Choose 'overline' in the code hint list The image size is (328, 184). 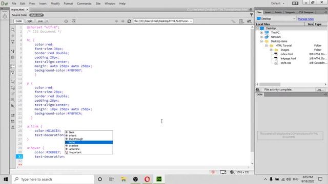[x=89, y=146]
